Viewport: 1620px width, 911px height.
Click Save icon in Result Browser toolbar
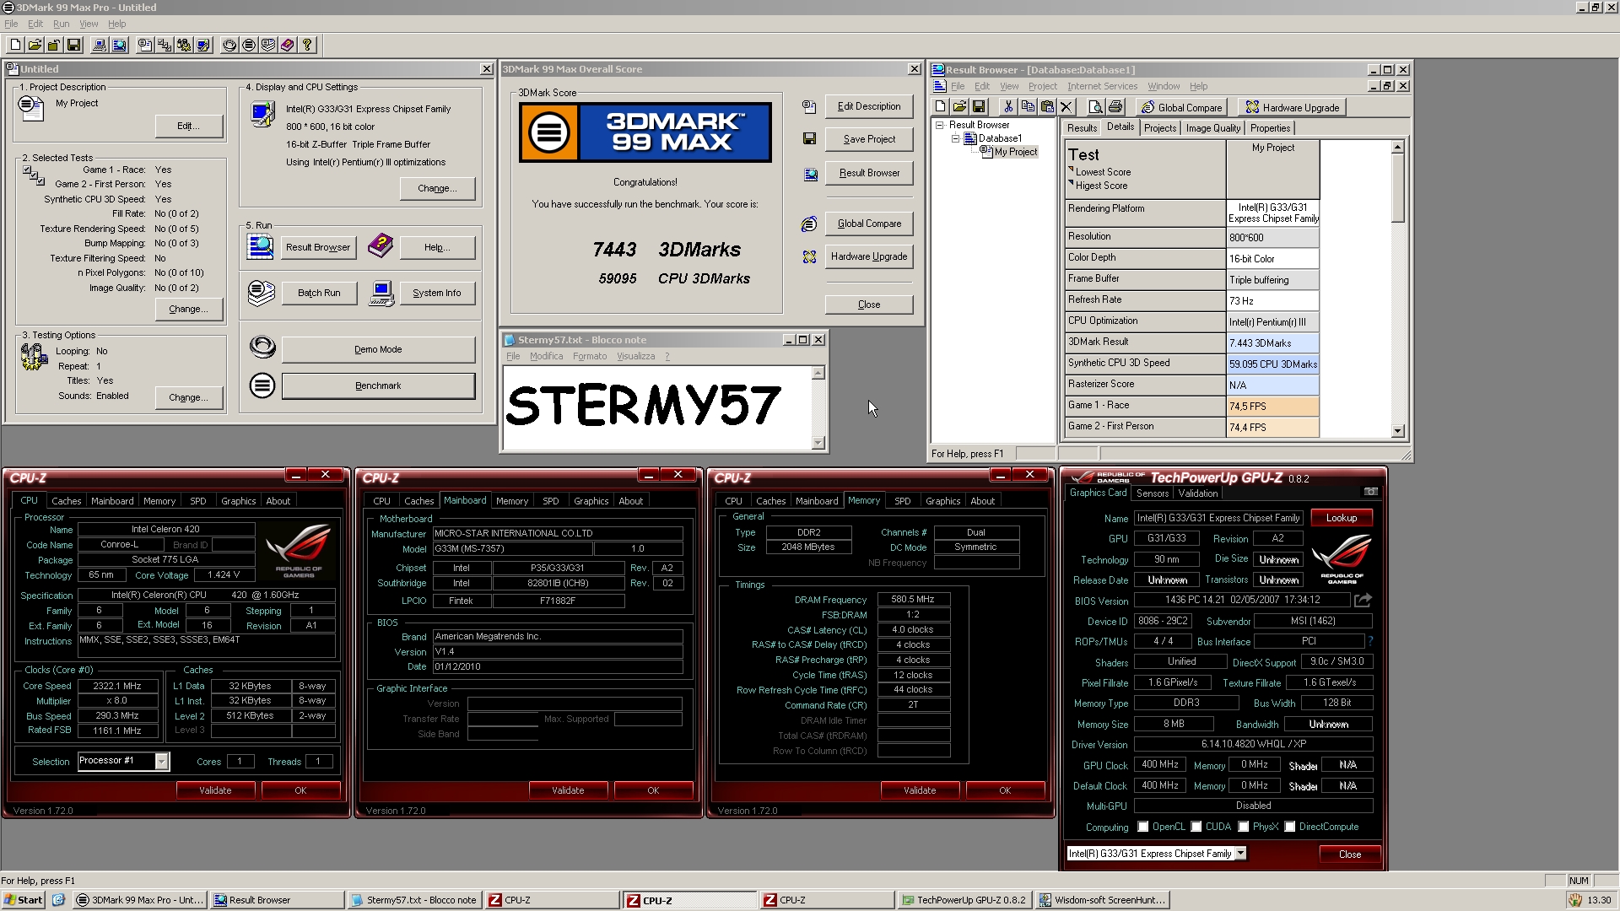(979, 107)
